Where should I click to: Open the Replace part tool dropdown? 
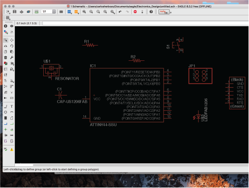(12, 69)
